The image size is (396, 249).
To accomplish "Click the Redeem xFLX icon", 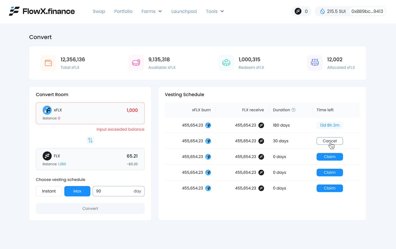I will pos(226,63).
